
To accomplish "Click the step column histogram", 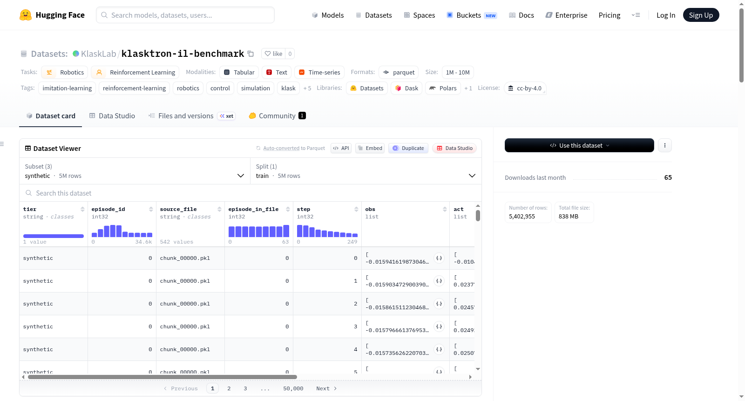I will click(x=327, y=231).
